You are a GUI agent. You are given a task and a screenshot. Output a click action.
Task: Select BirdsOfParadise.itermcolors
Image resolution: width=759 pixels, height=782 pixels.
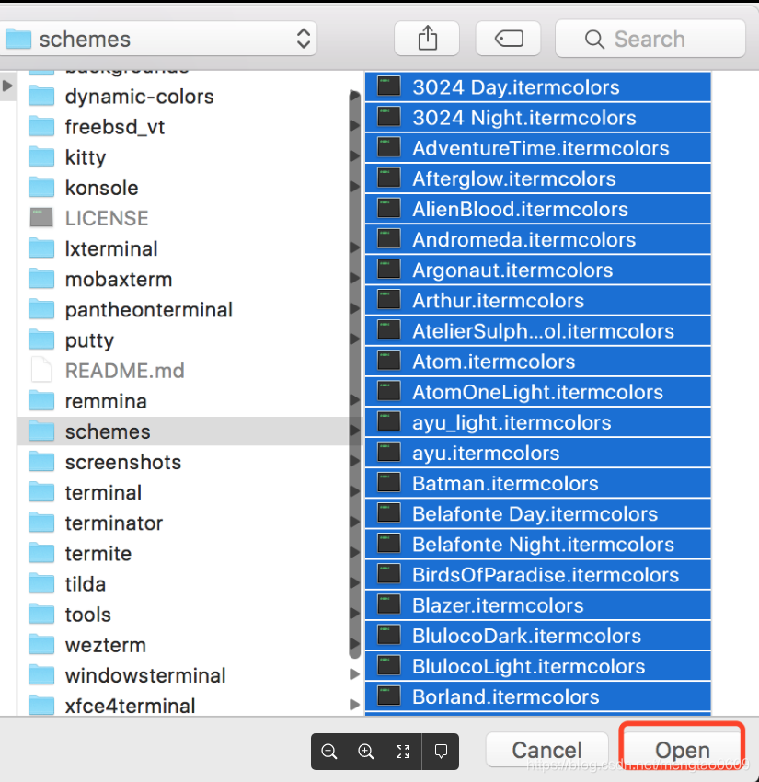538,574
